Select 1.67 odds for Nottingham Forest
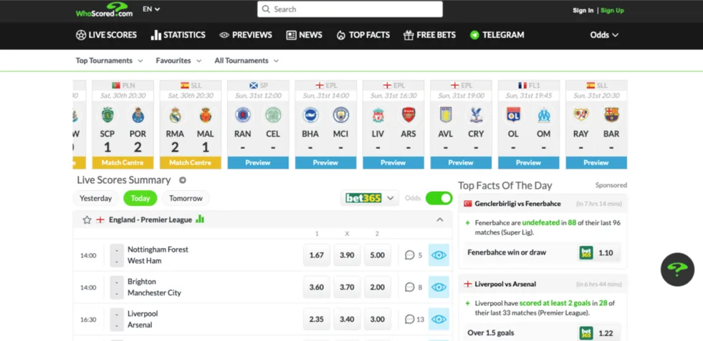 (317, 255)
